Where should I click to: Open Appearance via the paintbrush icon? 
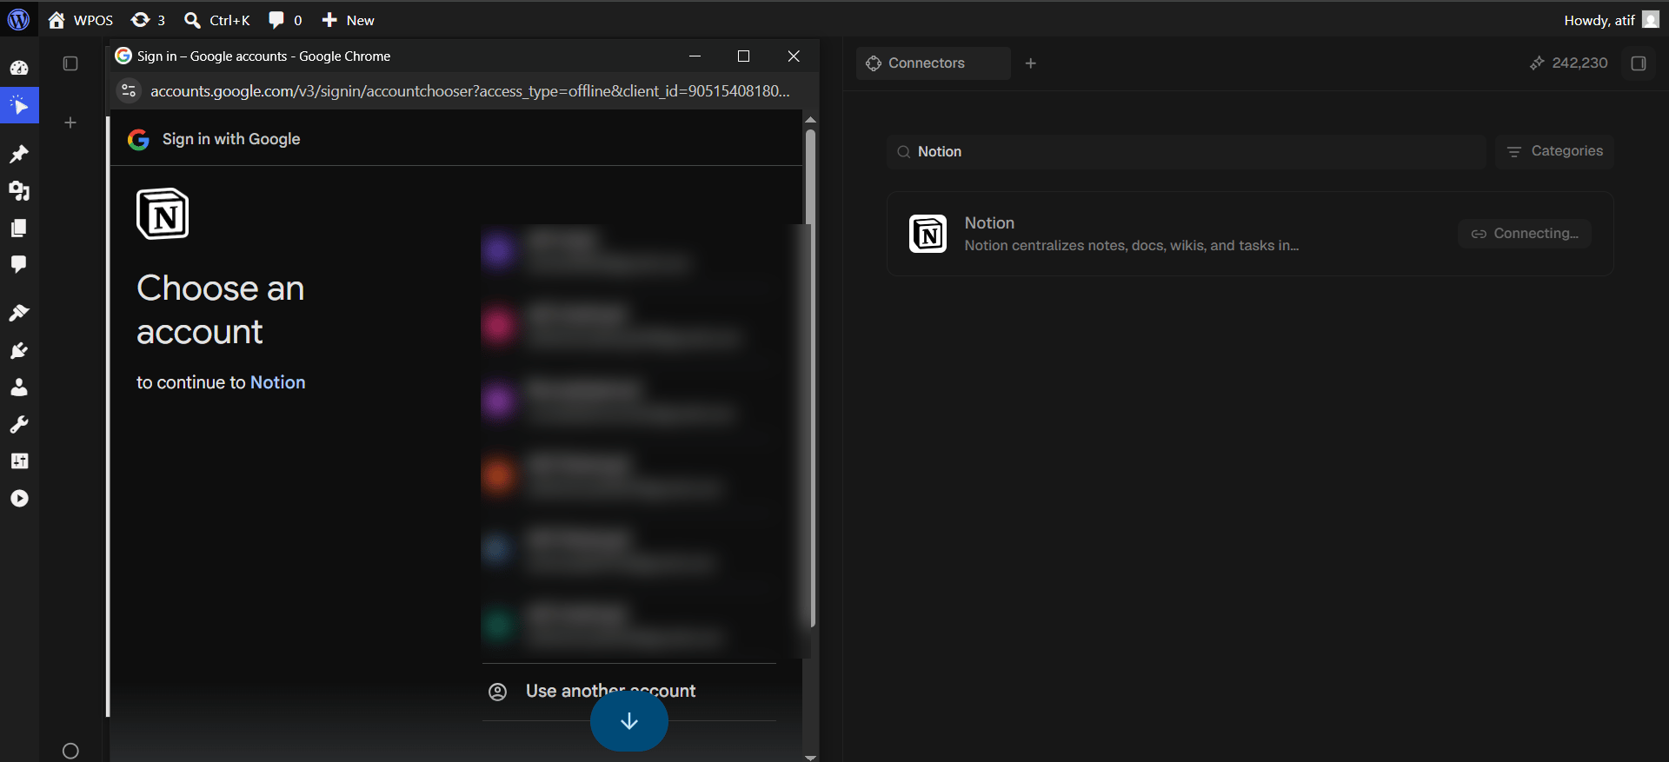(19, 313)
